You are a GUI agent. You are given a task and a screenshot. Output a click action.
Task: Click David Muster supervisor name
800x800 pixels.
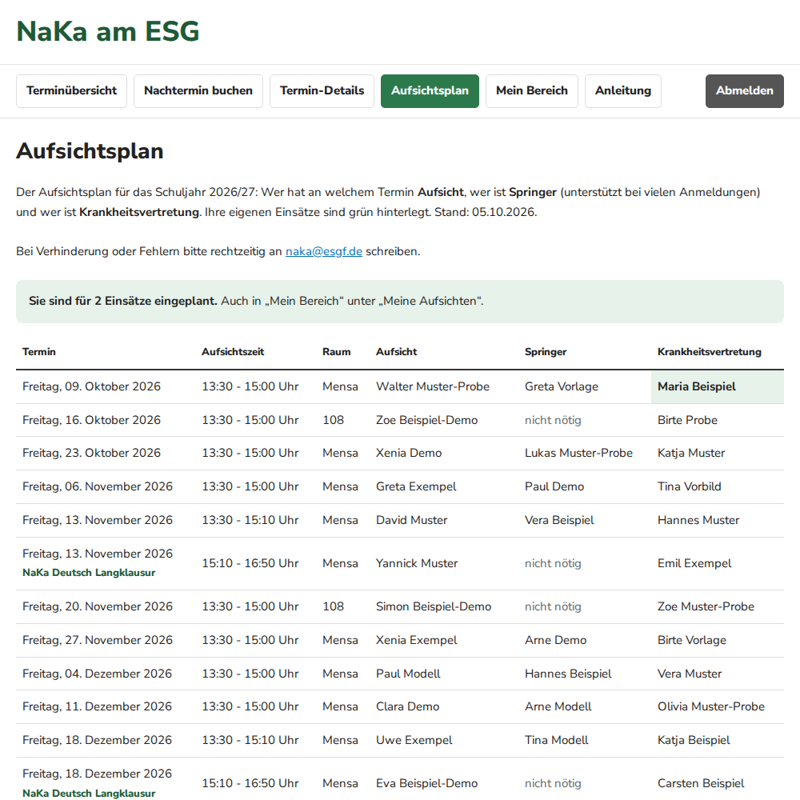[x=411, y=521]
